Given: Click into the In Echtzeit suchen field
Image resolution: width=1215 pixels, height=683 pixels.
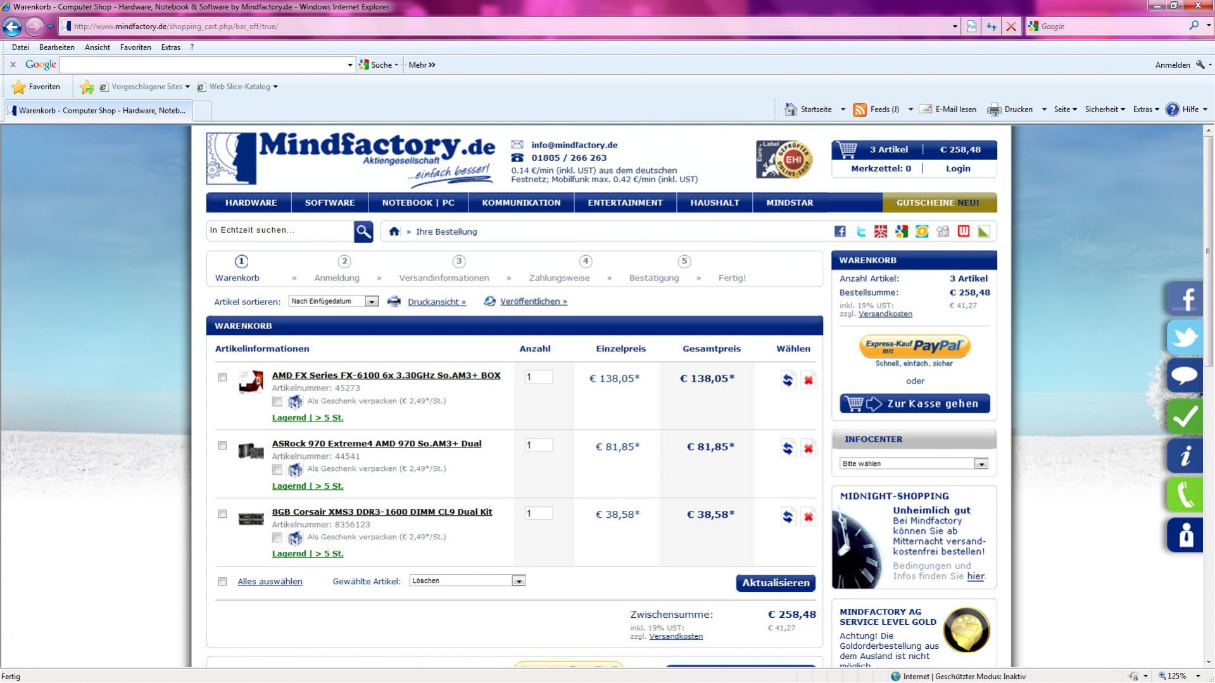Looking at the screenshot, I should (280, 230).
